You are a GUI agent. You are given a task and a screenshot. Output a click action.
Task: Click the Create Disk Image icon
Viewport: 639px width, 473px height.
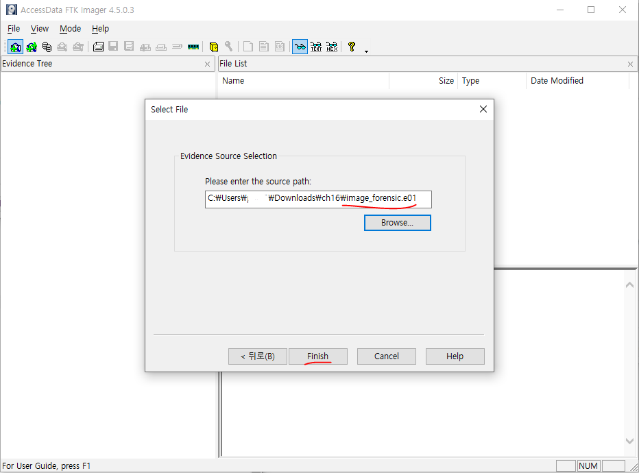[x=98, y=47]
